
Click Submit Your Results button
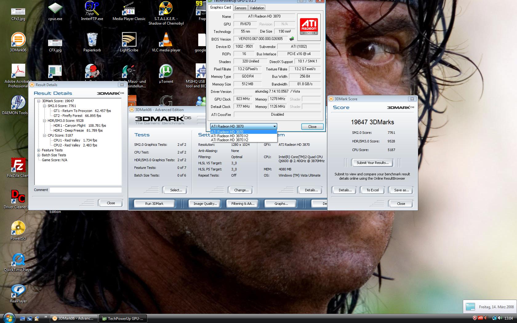point(372,163)
